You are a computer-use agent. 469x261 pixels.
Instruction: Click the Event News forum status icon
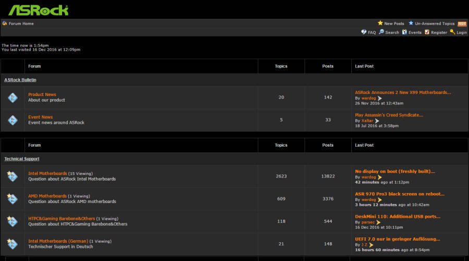click(x=13, y=120)
